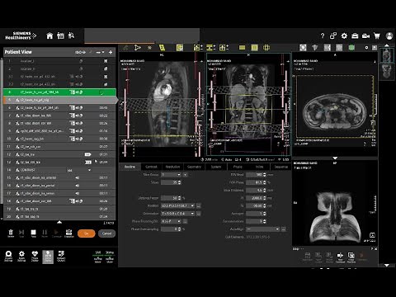Image resolution: width=396 pixels, height=297 pixels.
Task: Click the Pause icon below the queue
Action: coord(45,233)
